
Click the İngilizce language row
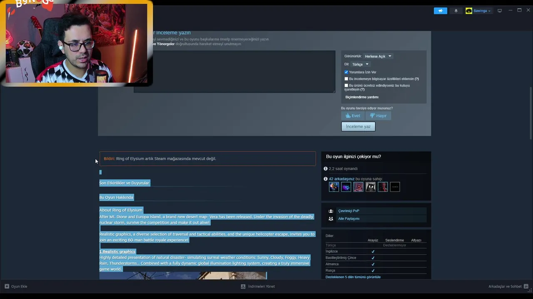[376, 252]
